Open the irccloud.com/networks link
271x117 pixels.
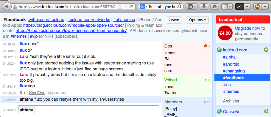coord(89,20)
